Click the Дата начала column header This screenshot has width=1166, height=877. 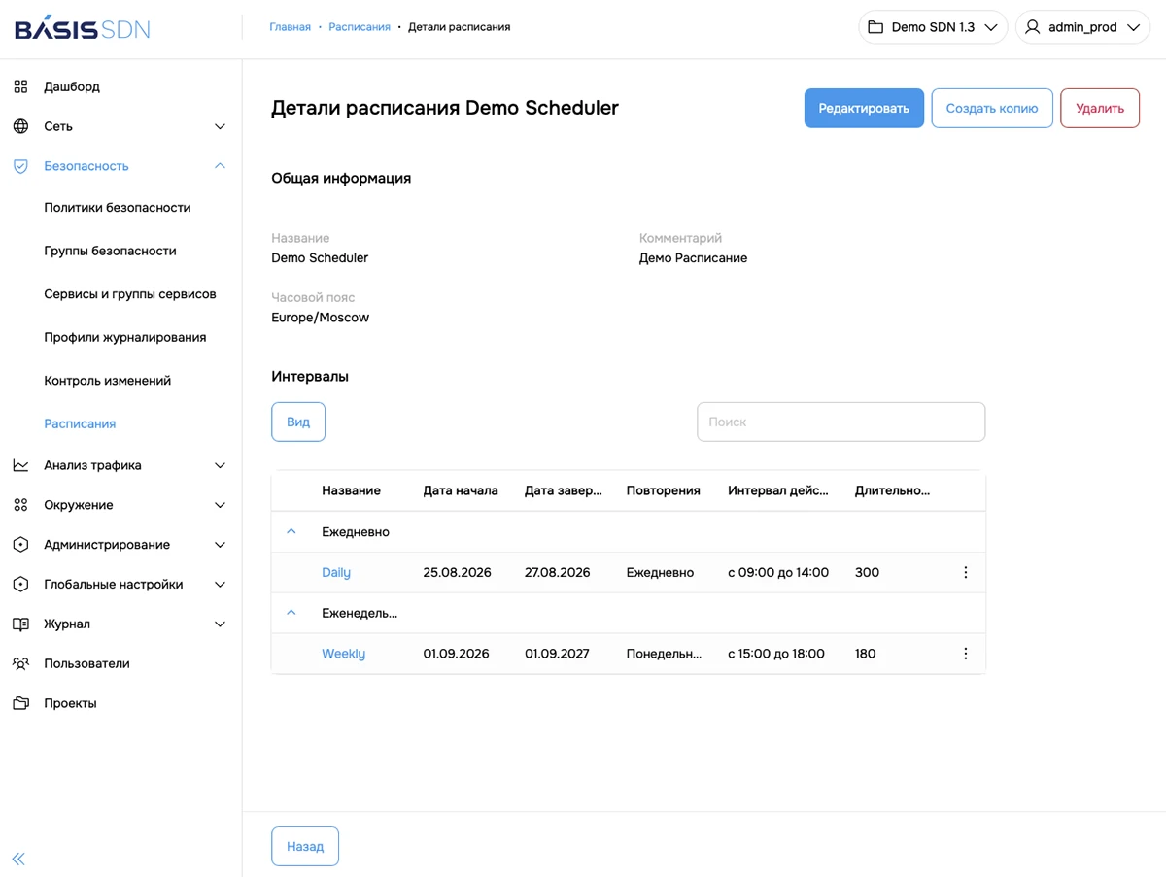[461, 490]
